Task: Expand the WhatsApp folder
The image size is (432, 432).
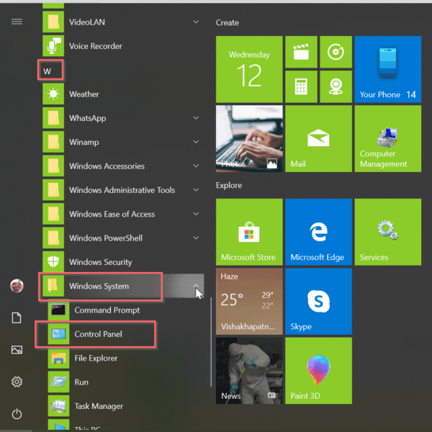Action: [197, 118]
